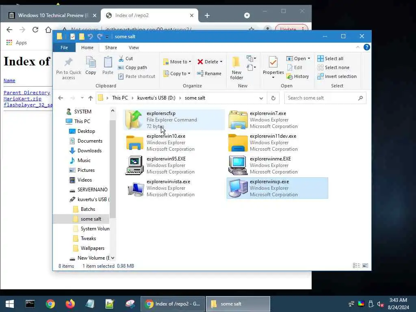Image resolution: width=416 pixels, height=312 pixels.
Task: Switch to the Share ribbon tab
Action: coord(111,48)
